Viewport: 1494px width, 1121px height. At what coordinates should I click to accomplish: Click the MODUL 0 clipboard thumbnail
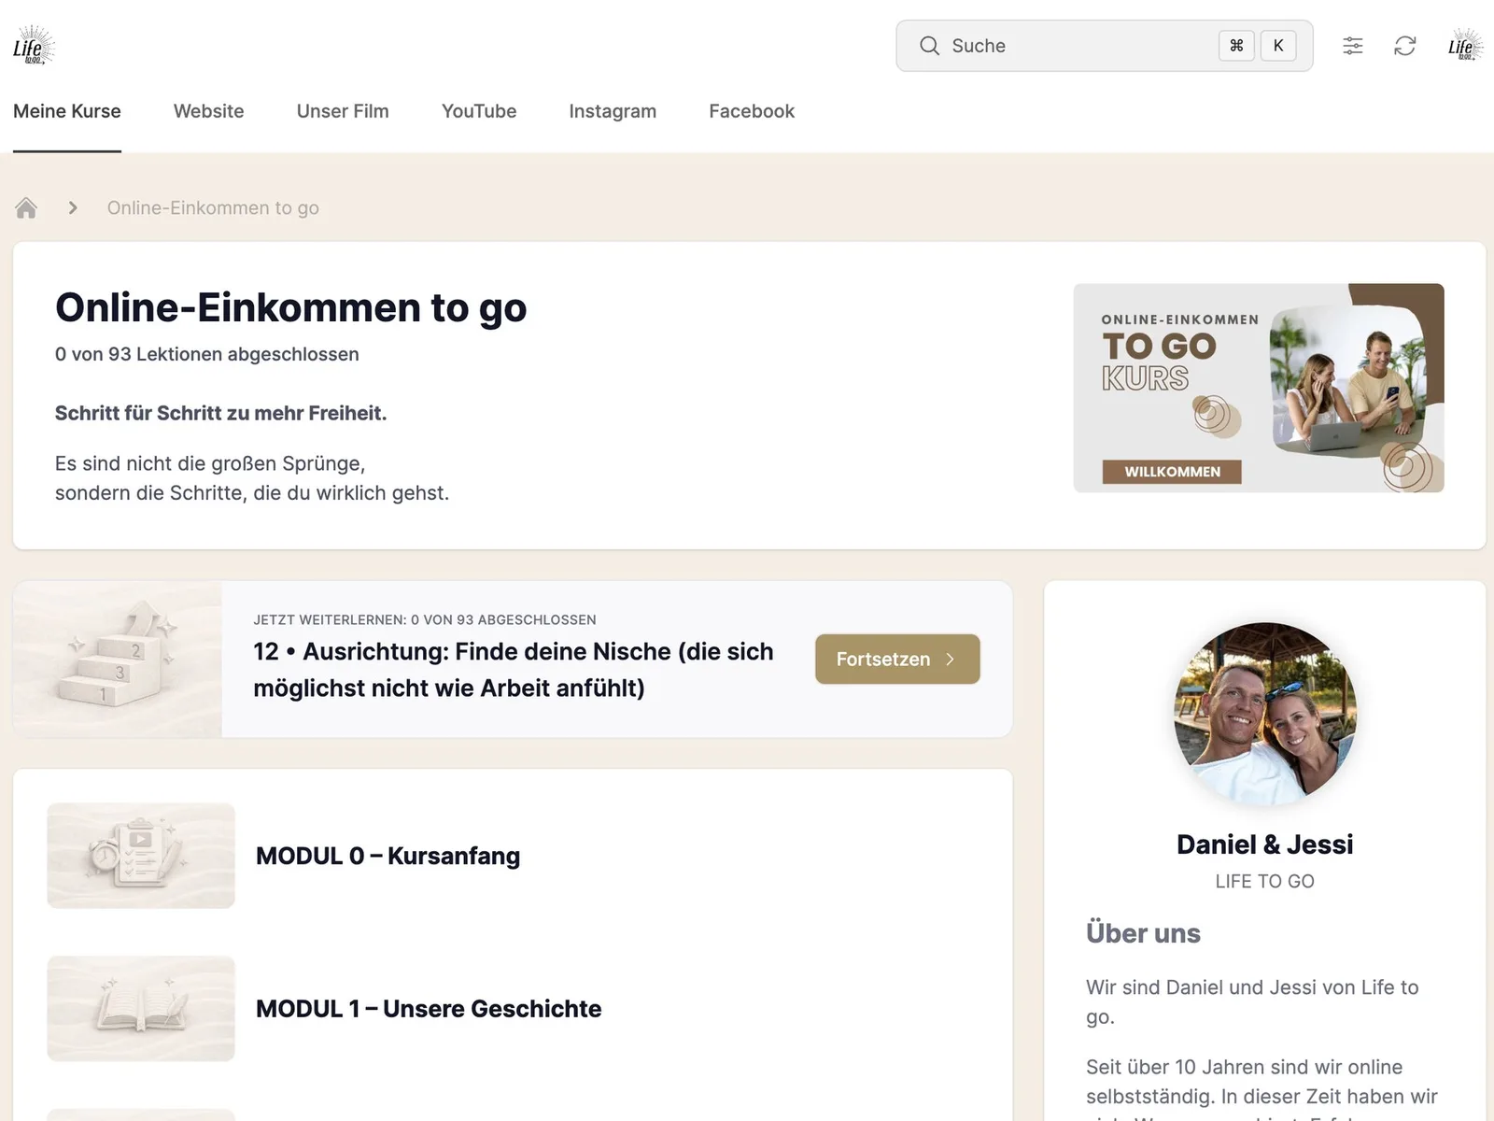141,856
